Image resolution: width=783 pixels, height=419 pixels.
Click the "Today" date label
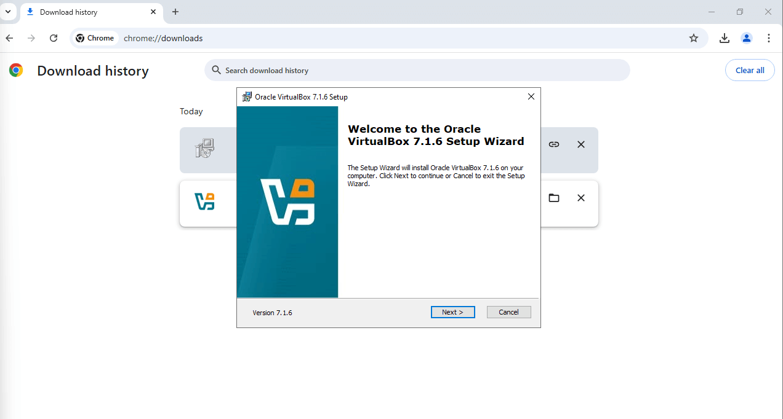pos(191,111)
